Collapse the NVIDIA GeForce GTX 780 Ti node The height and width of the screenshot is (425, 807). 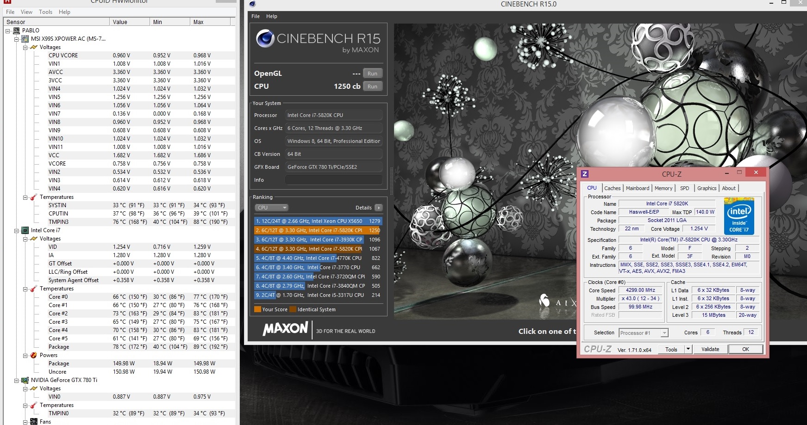point(17,381)
